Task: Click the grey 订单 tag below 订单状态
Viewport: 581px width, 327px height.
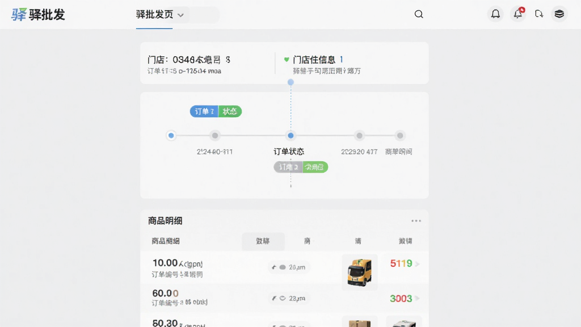Action: click(288, 167)
